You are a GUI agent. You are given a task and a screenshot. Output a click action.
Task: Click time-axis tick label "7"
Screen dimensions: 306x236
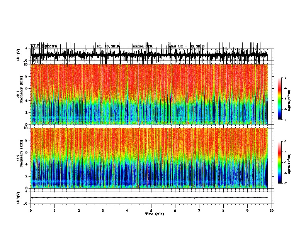click(199, 211)
